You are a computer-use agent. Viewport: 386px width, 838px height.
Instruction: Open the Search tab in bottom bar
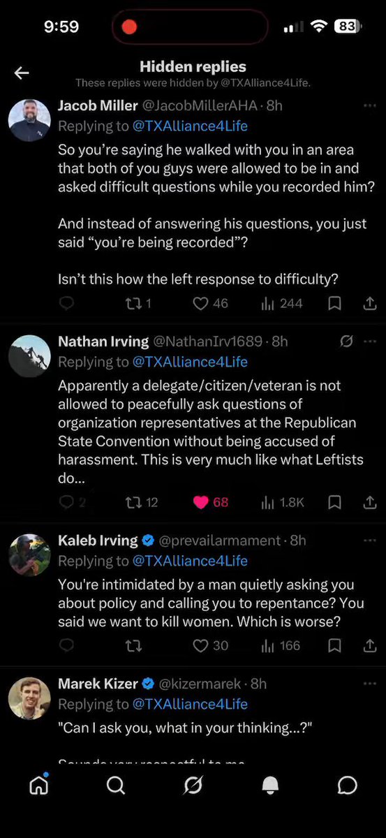point(116,785)
